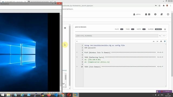Click the job details panel scrollbar
Viewport: 173px width, 97px height.
pyautogui.click(x=70, y=57)
